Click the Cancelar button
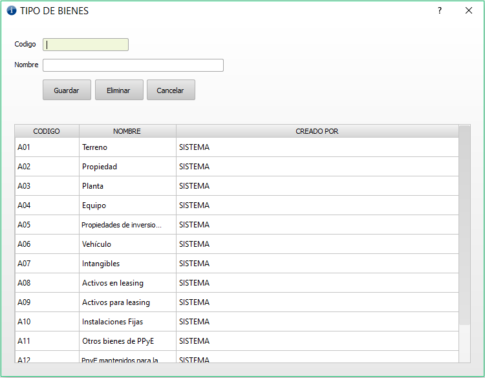The height and width of the screenshot is (378, 485). click(171, 90)
